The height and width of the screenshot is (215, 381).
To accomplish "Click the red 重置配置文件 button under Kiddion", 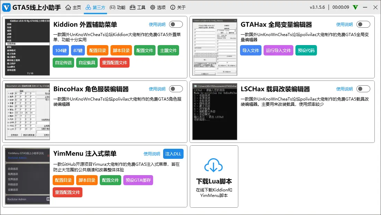I will coord(115,63).
